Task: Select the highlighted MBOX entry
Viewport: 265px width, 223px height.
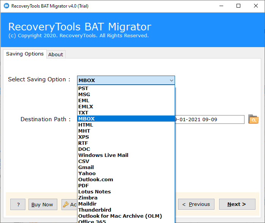Action: pos(126,119)
